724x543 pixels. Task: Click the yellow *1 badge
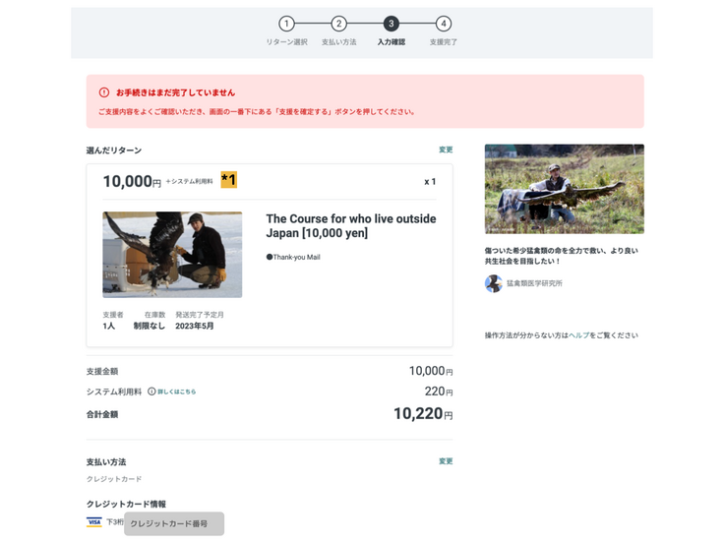[x=228, y=180]
